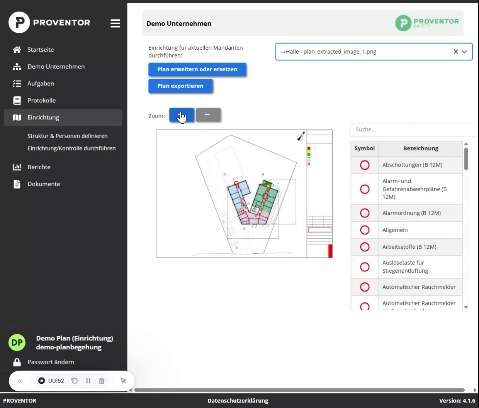Click the Bezeichnung column header
The image size is (479, 408).
[x=421, y=148]
